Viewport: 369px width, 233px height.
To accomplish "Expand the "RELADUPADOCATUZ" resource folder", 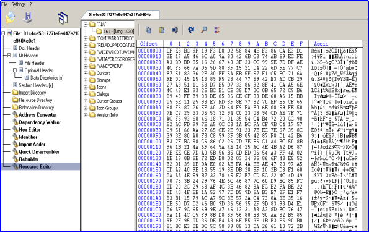I will pos(86,45).
